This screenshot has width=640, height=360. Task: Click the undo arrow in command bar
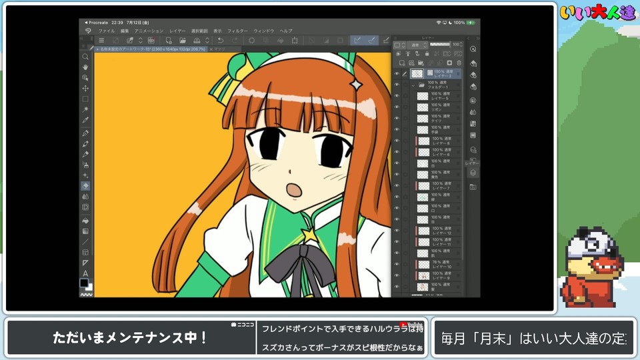tap(221, 41)
